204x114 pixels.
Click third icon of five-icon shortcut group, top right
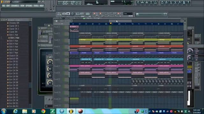coord(147,3)
